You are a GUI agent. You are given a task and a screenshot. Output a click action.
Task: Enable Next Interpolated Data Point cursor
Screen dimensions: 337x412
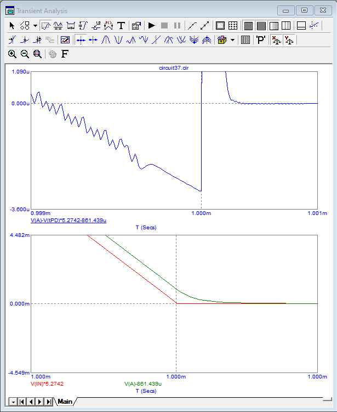pos(93,40)
